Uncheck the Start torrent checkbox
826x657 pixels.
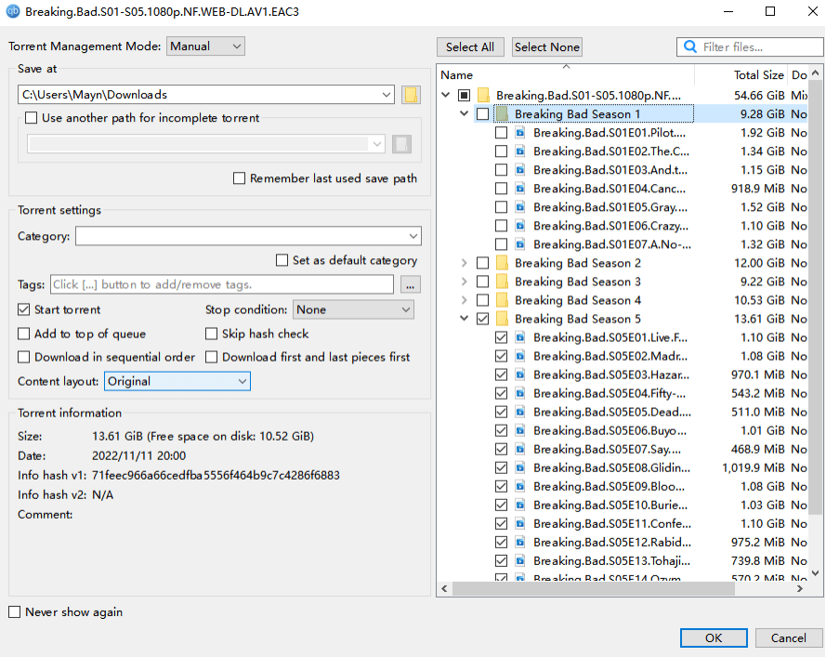[24, 309]
